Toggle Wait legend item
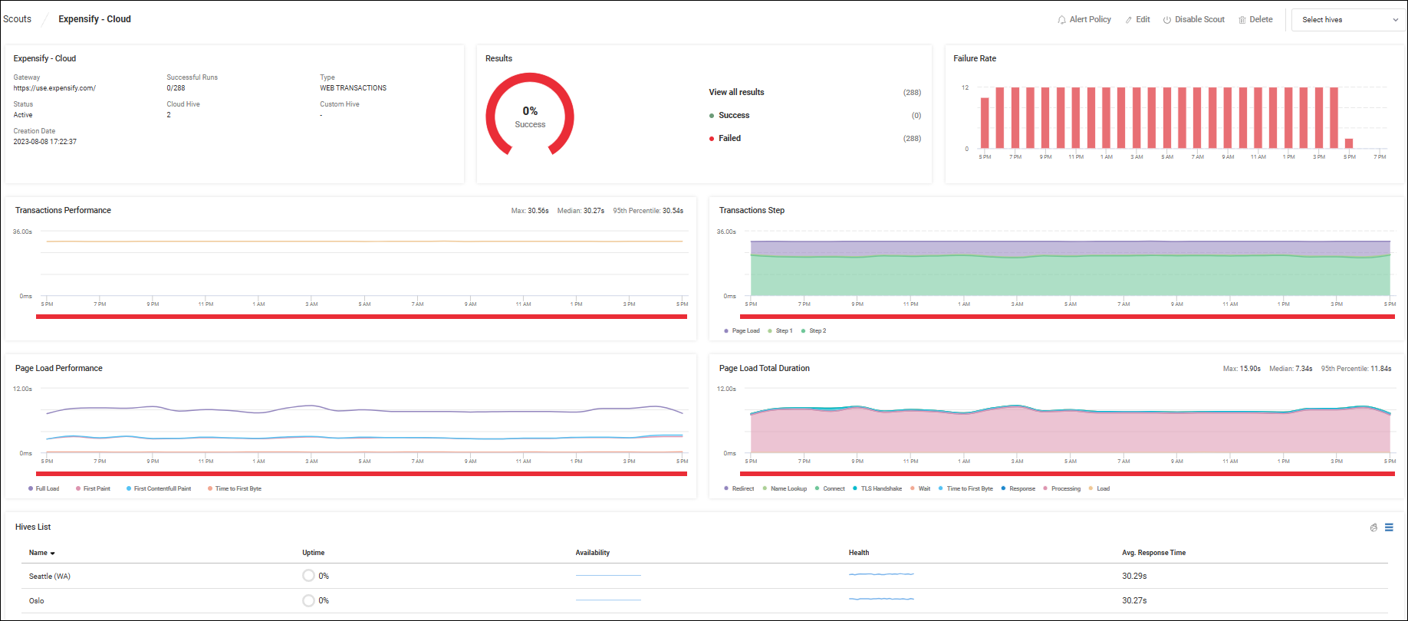The height and width of the screenshot is (621, 1408). [920, 488]
